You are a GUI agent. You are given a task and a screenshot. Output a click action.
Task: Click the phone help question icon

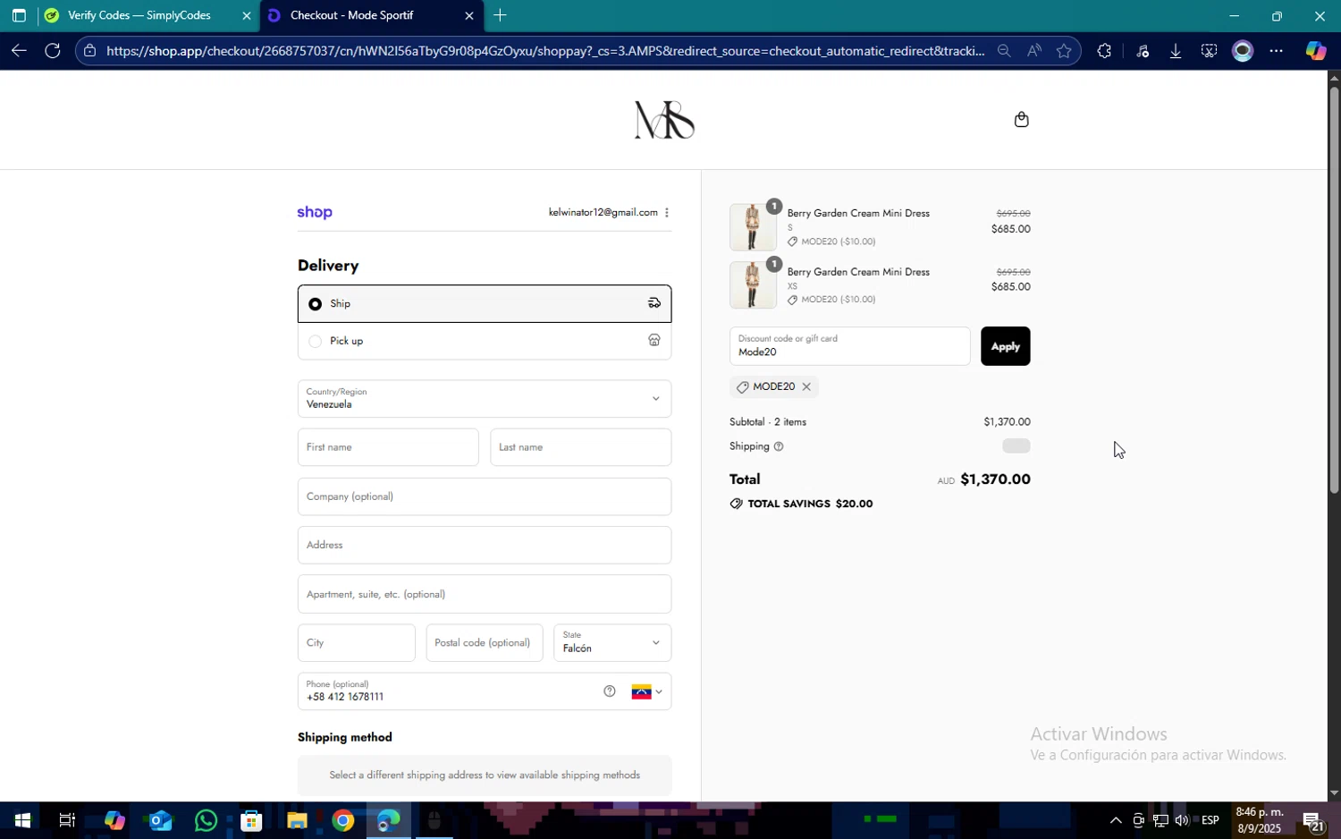(610, 691)
